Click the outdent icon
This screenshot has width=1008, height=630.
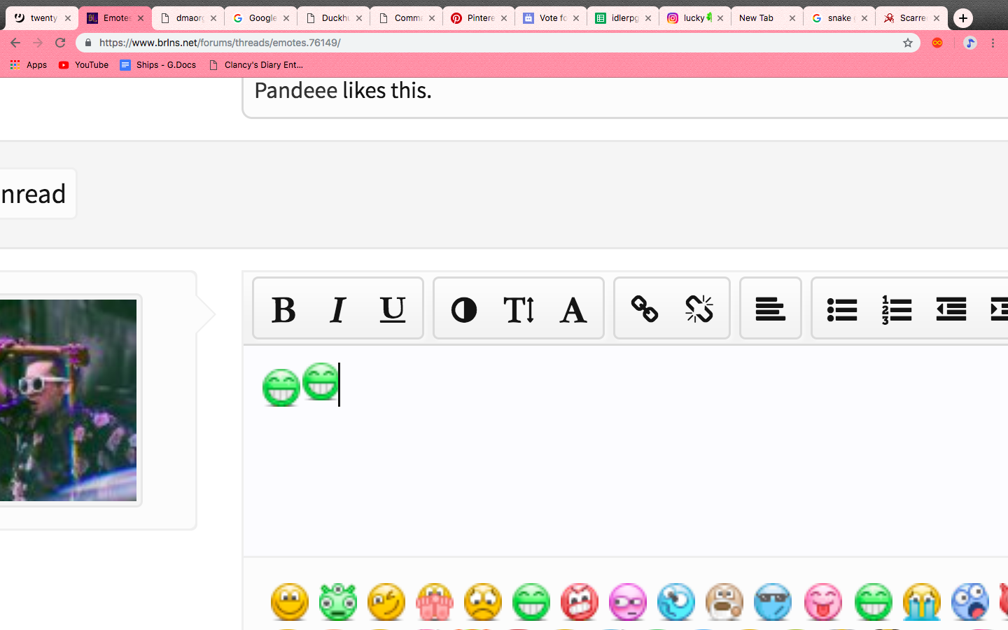coord(951,309)
